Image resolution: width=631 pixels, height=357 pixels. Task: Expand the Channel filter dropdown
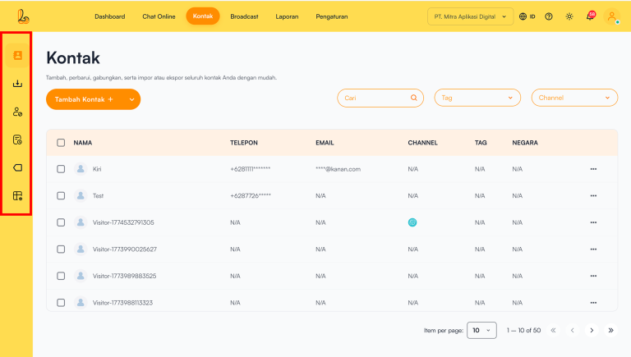coord(574,98)
